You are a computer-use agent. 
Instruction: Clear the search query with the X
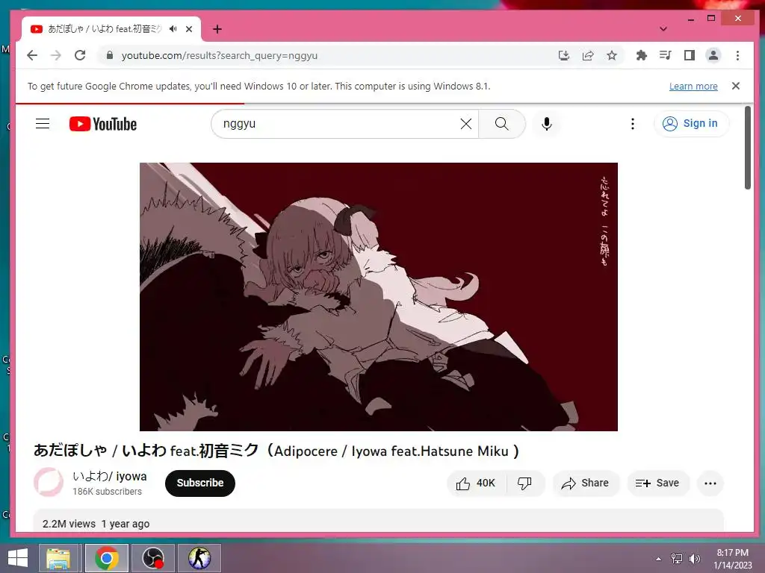point(466,124)
